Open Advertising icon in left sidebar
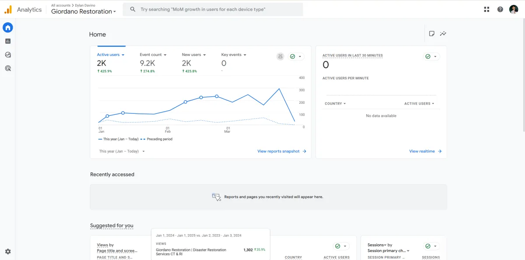 click(x=7, y=68)
